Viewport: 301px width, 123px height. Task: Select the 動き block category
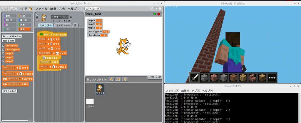[10, 16]
